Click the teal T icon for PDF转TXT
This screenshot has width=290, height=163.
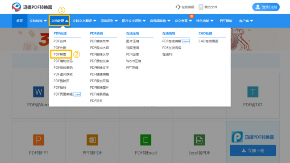253,92
